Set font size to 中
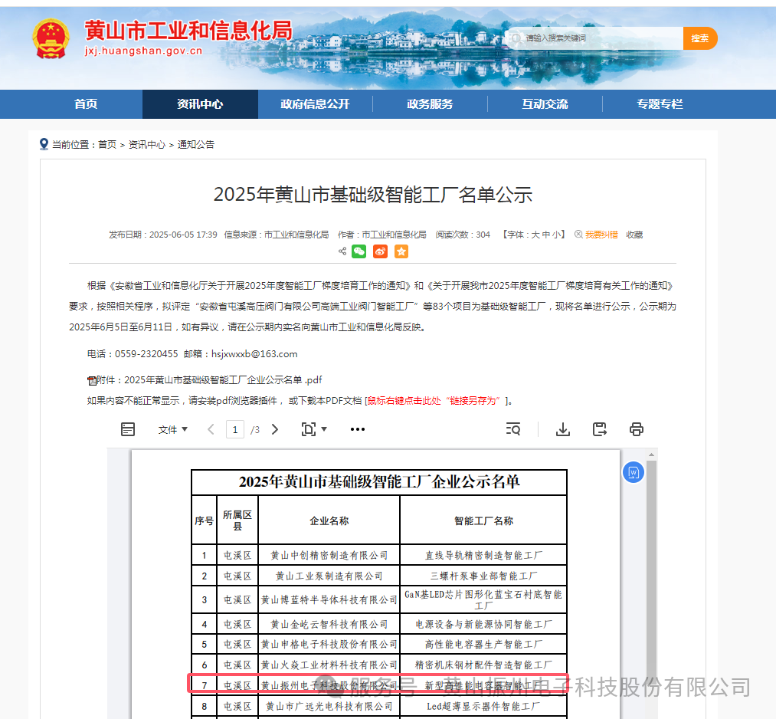This screenshot has width=776, height=719. coord(546,235)
